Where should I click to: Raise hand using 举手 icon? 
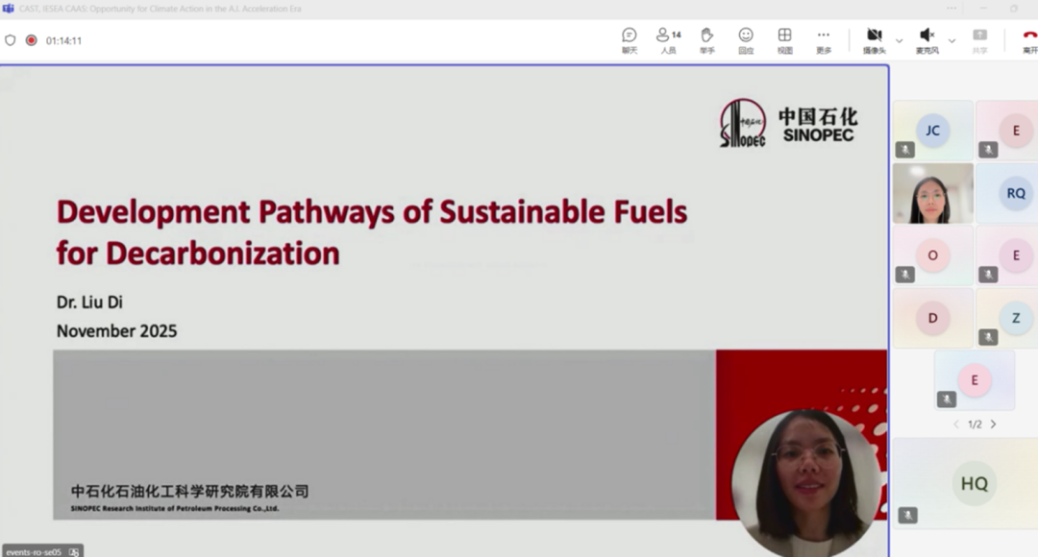pos(706,39)
